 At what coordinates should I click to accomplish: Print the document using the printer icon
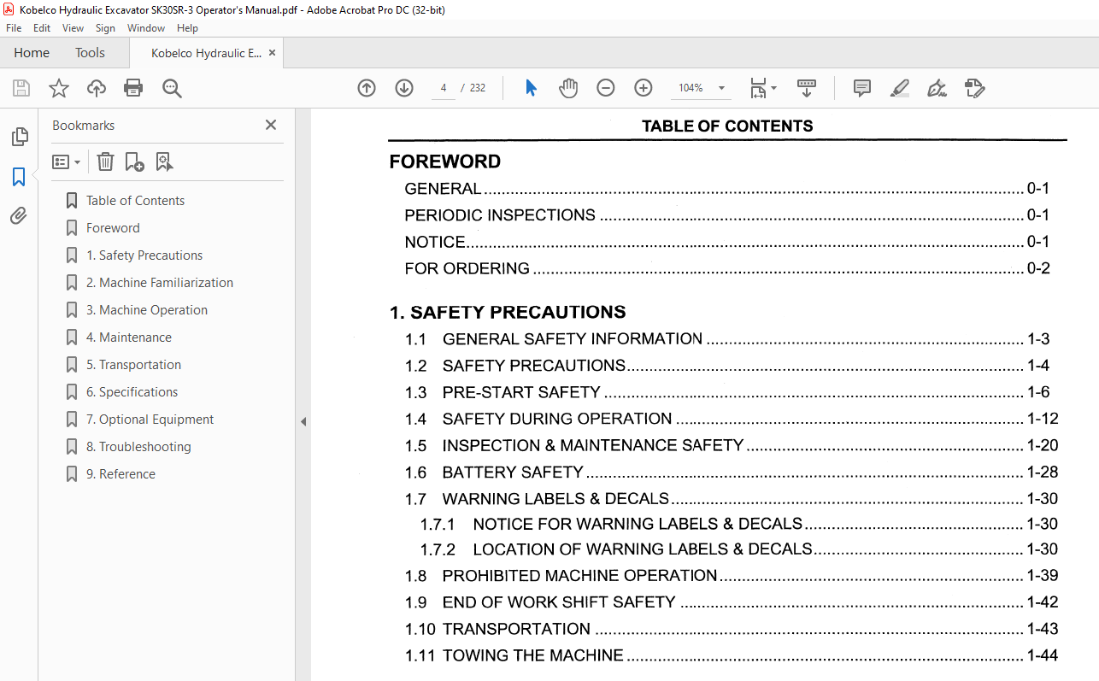[133, 88]
